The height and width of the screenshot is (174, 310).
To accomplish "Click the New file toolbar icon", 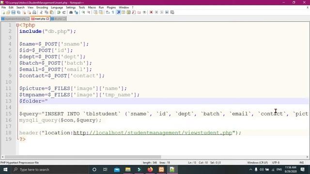I will pyautogui.click(x=3, y=12).
